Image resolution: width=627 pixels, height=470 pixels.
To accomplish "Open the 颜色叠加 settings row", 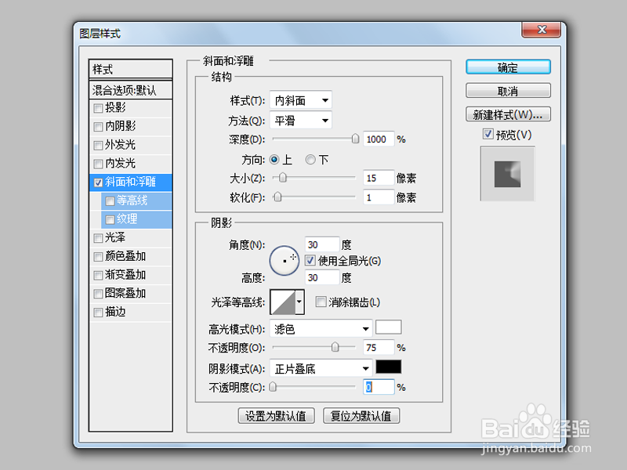I will [x=131, y=256].
